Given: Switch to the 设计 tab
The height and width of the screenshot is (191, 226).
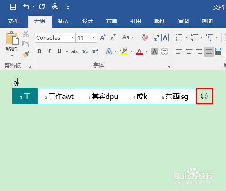Looking at the screenshot, I should click(88, 21).
